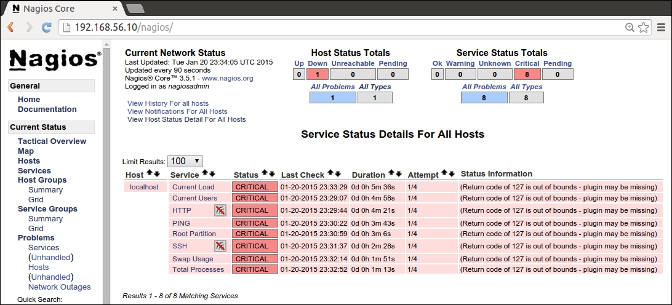Click the Critical service count of 8

(527, 74)
